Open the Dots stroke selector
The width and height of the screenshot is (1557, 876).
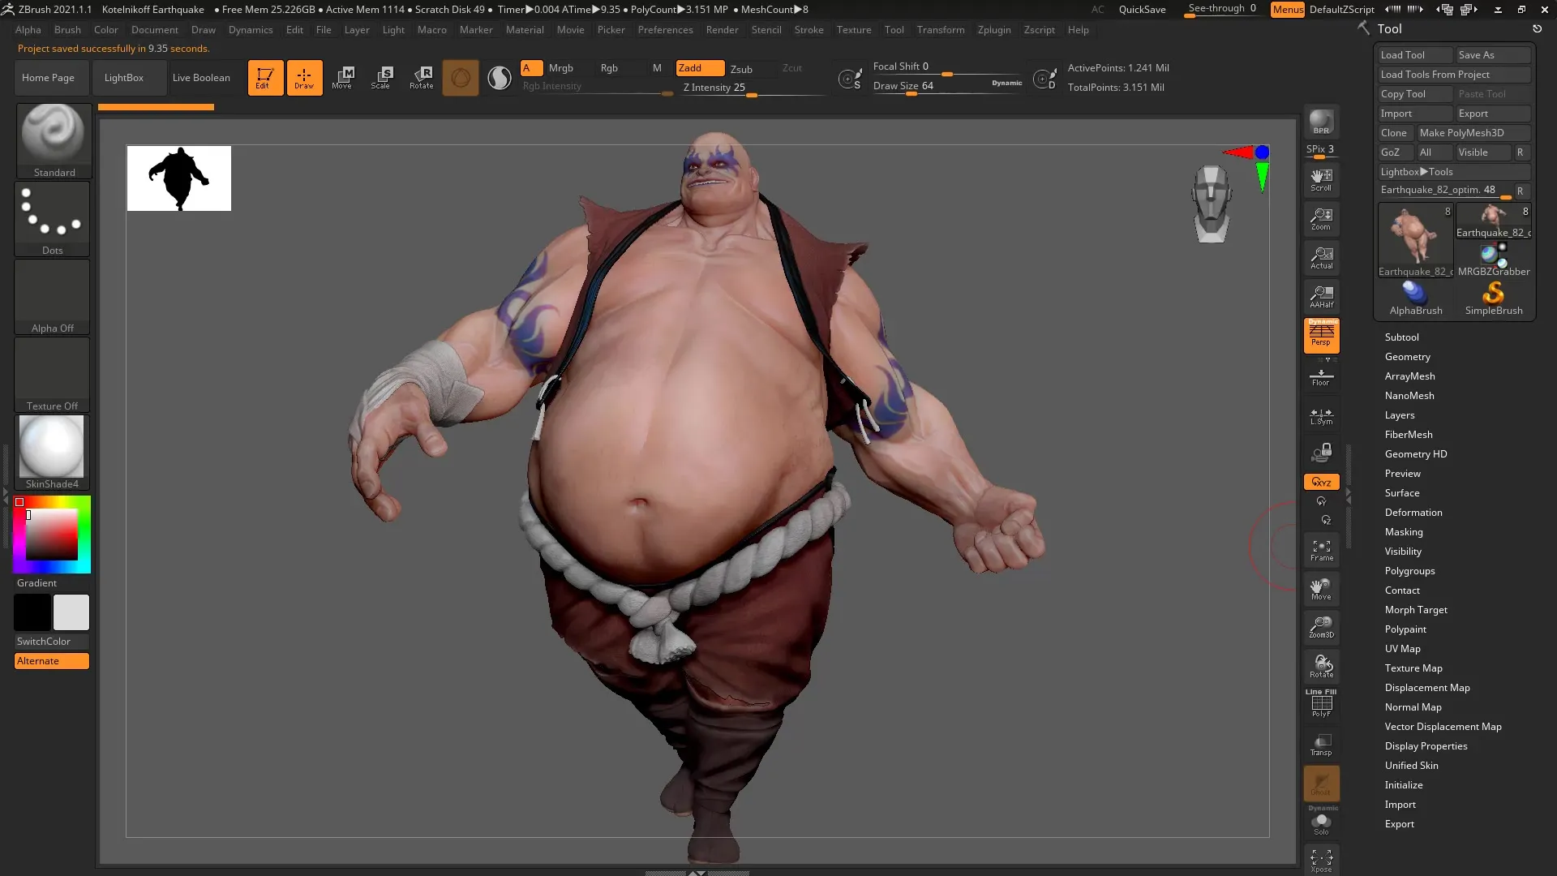[x=53, y=218]
